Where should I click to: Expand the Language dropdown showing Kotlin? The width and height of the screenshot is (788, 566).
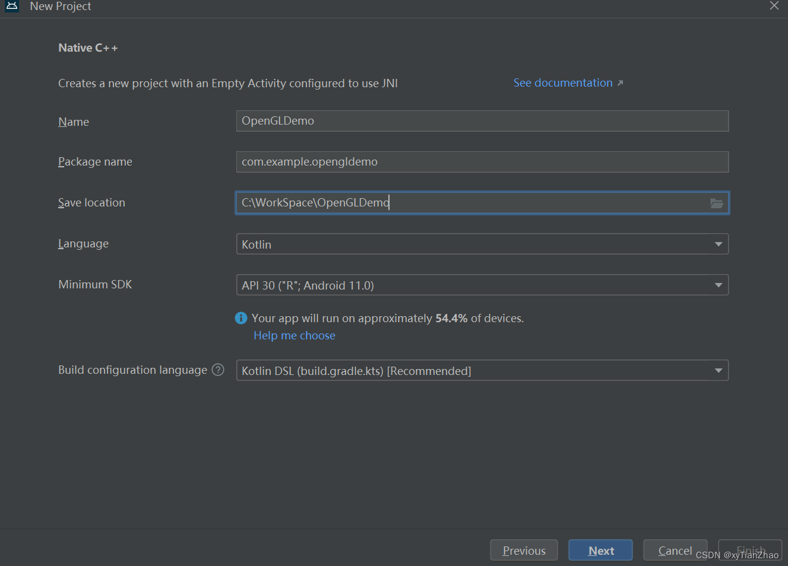[x=482, y=244]
